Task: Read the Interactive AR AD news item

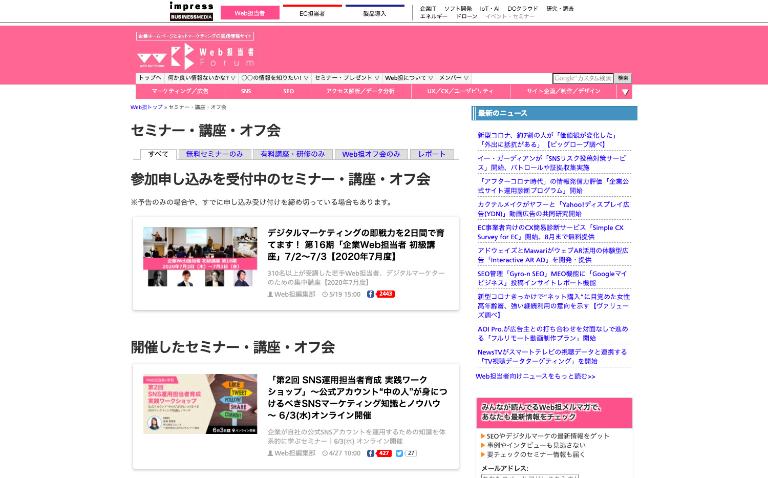Action: point(553,255)
